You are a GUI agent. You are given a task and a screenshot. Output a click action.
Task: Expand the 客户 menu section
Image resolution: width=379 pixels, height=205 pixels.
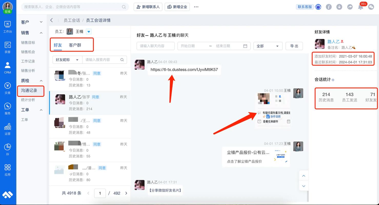(x=41, y=22)
